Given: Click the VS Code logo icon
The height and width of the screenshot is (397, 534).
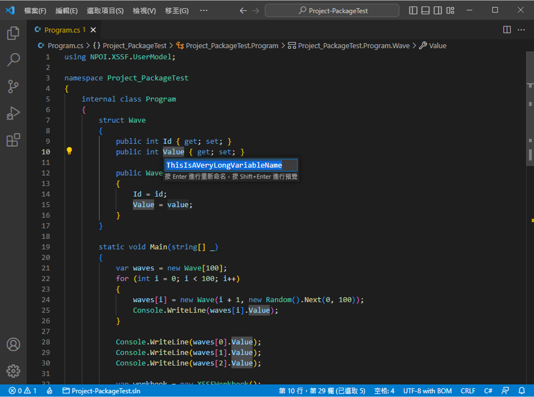Looking at the screenshot, I should coord(10,10).
